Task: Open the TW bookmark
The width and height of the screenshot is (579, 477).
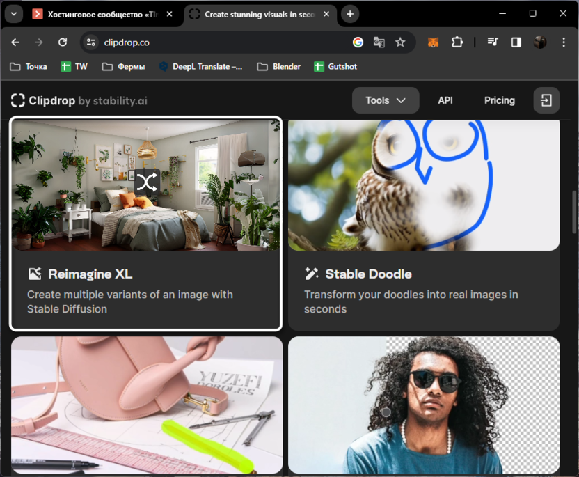Action: pos(74,67)
